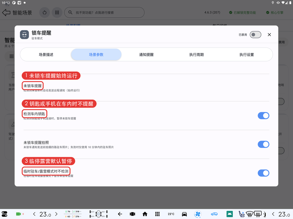Open the green Android app icon

[x=229, y=214]
